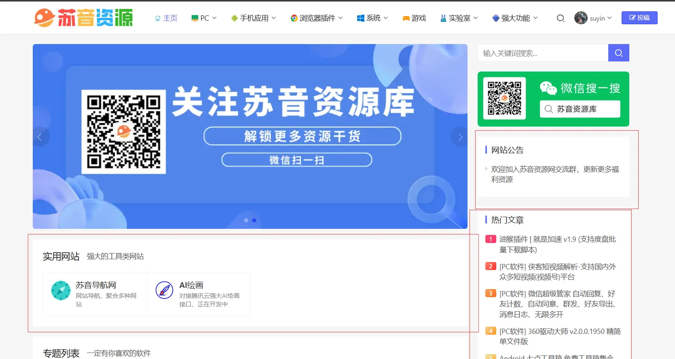Open hot article 360驱动大师 v2.0.0.1950
675x359 pixels.
pos(560,336)
